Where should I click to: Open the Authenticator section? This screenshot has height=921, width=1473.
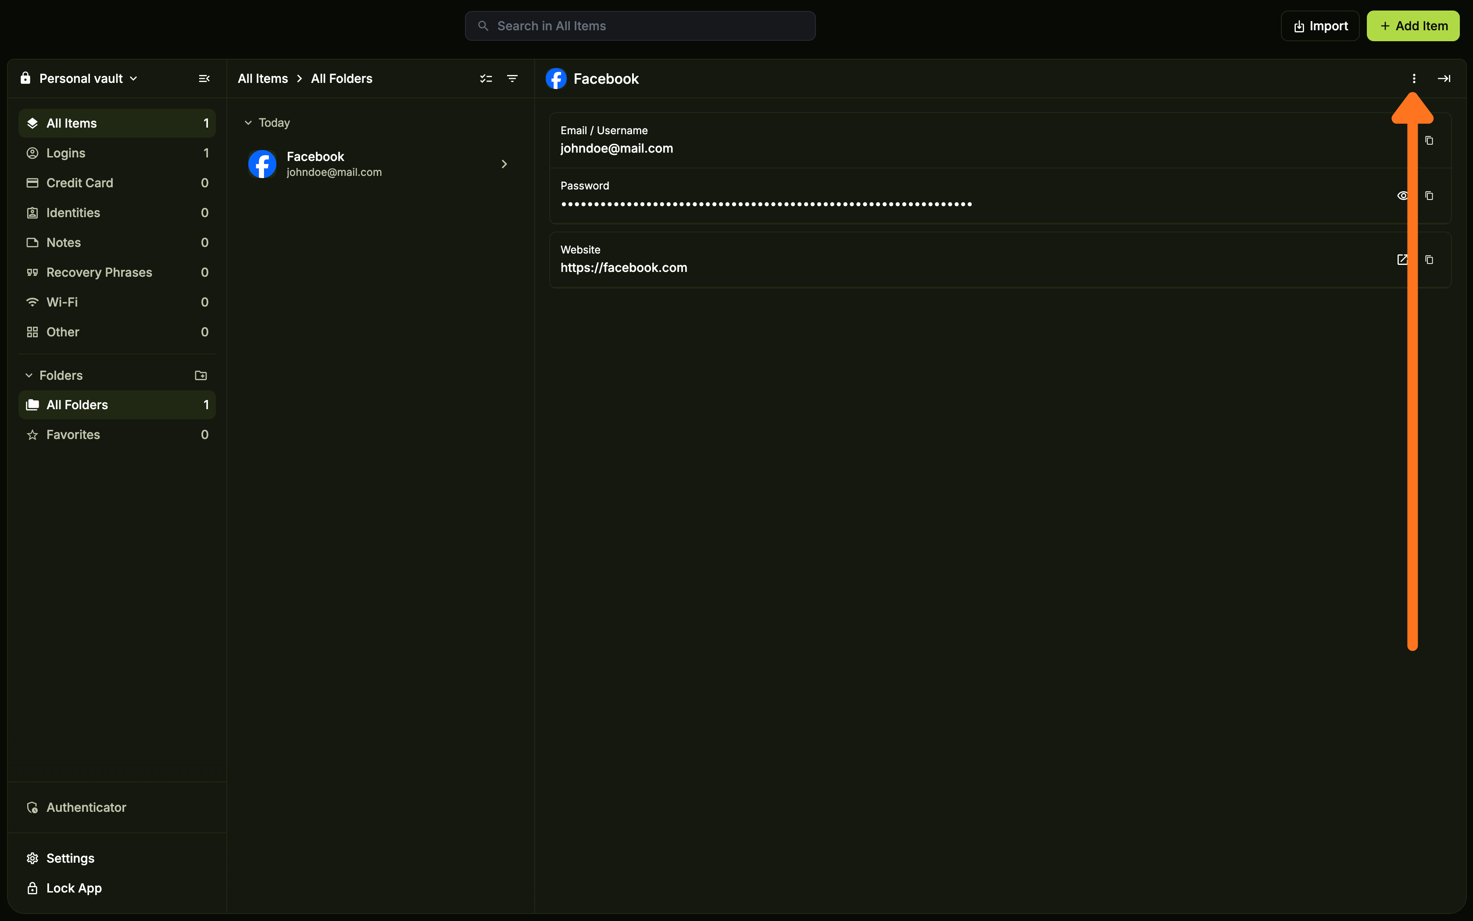(117, 808)
